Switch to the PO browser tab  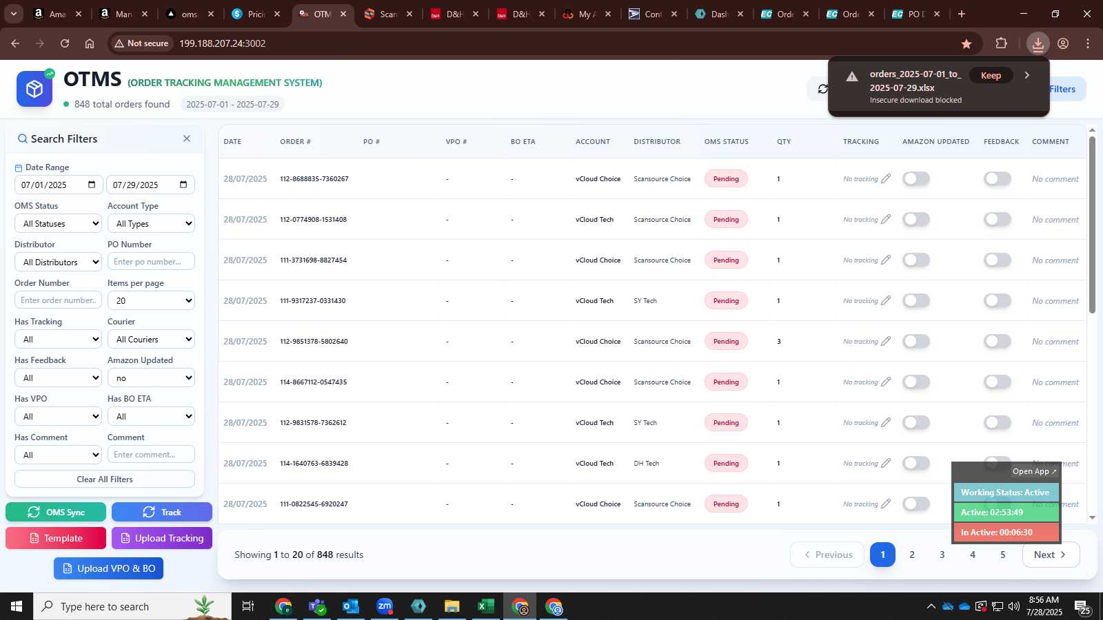click(915, 14)
